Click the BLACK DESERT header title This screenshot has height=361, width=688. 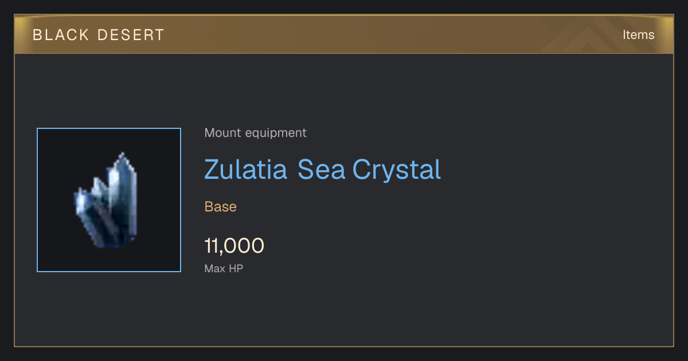[99, 35]
